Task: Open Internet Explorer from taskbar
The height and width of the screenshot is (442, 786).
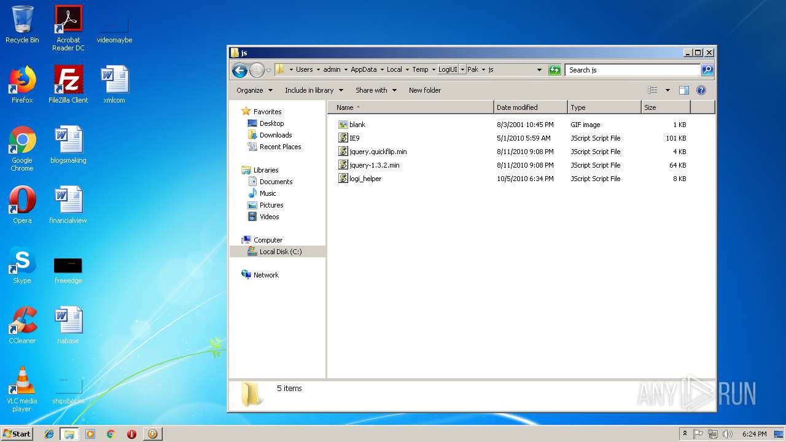Action: (x=49, y=434)
